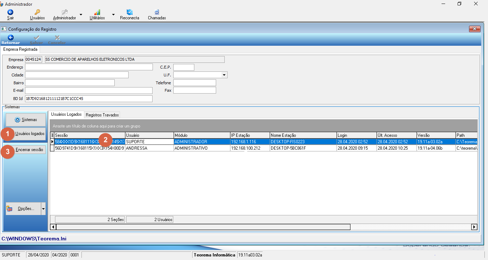
Task: Open the Administrador tools icon
Action: [x=64, y=12]
